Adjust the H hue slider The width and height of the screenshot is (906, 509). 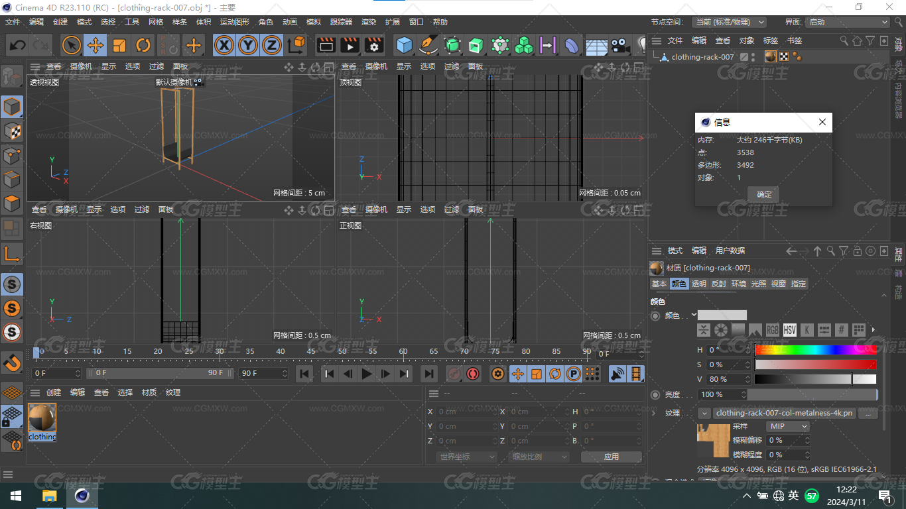pos(816,350)
